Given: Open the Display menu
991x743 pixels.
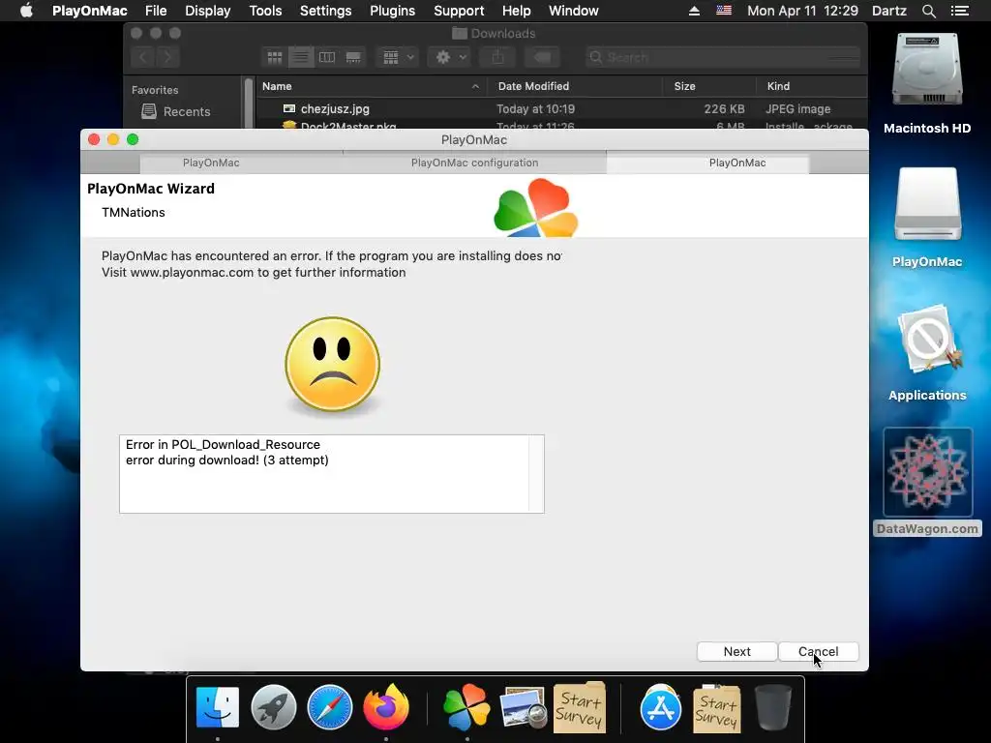Looking at the screenshot, I should coord(207,11).
